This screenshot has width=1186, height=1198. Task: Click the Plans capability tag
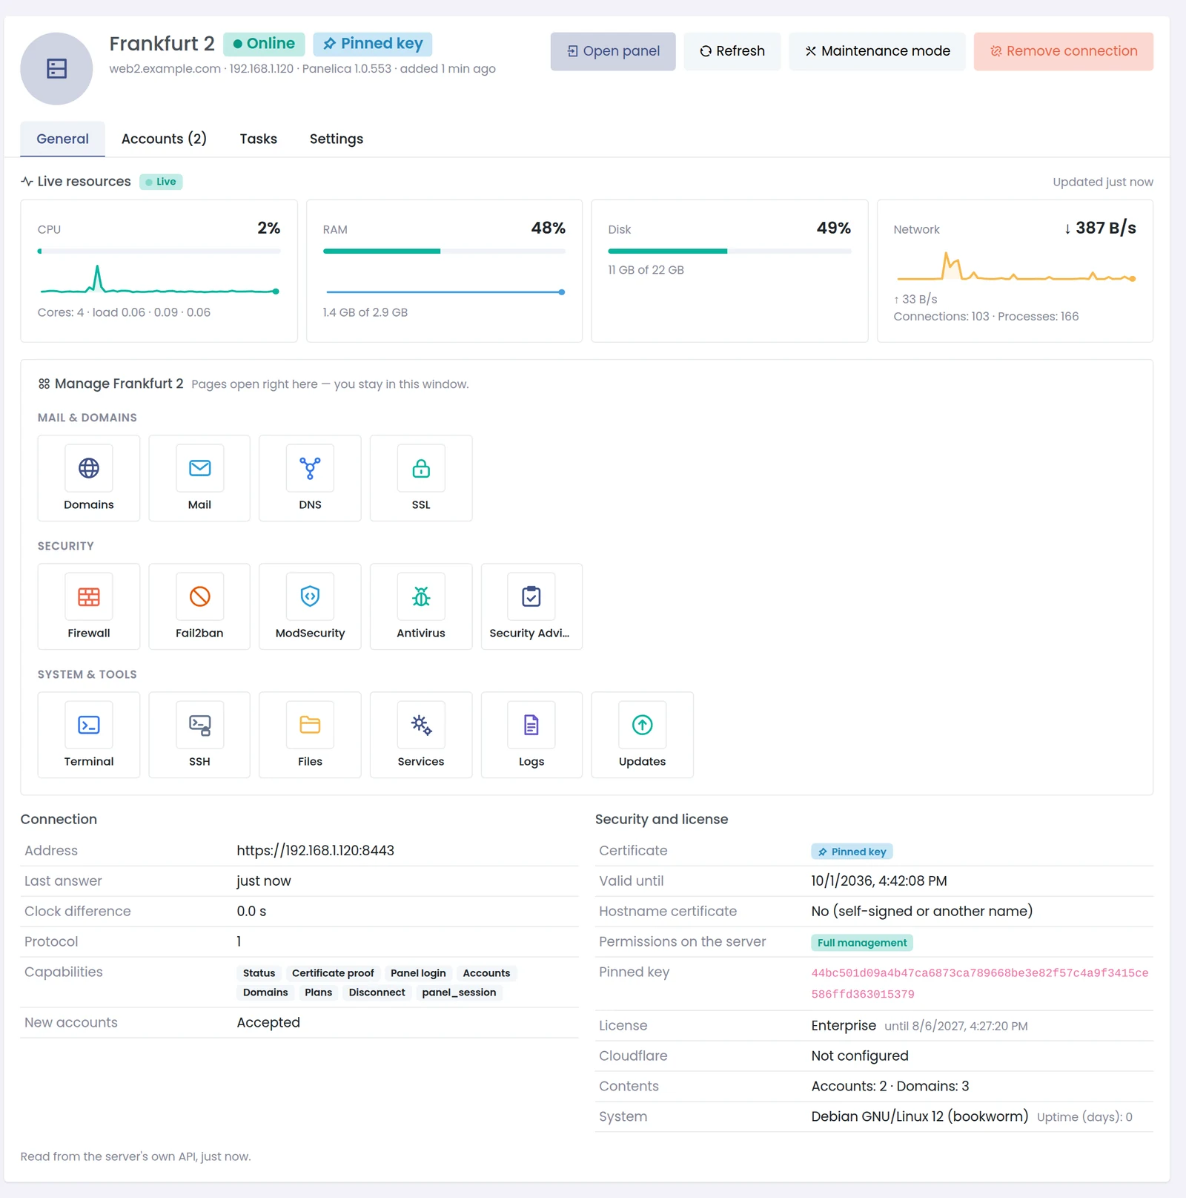pyautogui.click(x=318, y=993)
